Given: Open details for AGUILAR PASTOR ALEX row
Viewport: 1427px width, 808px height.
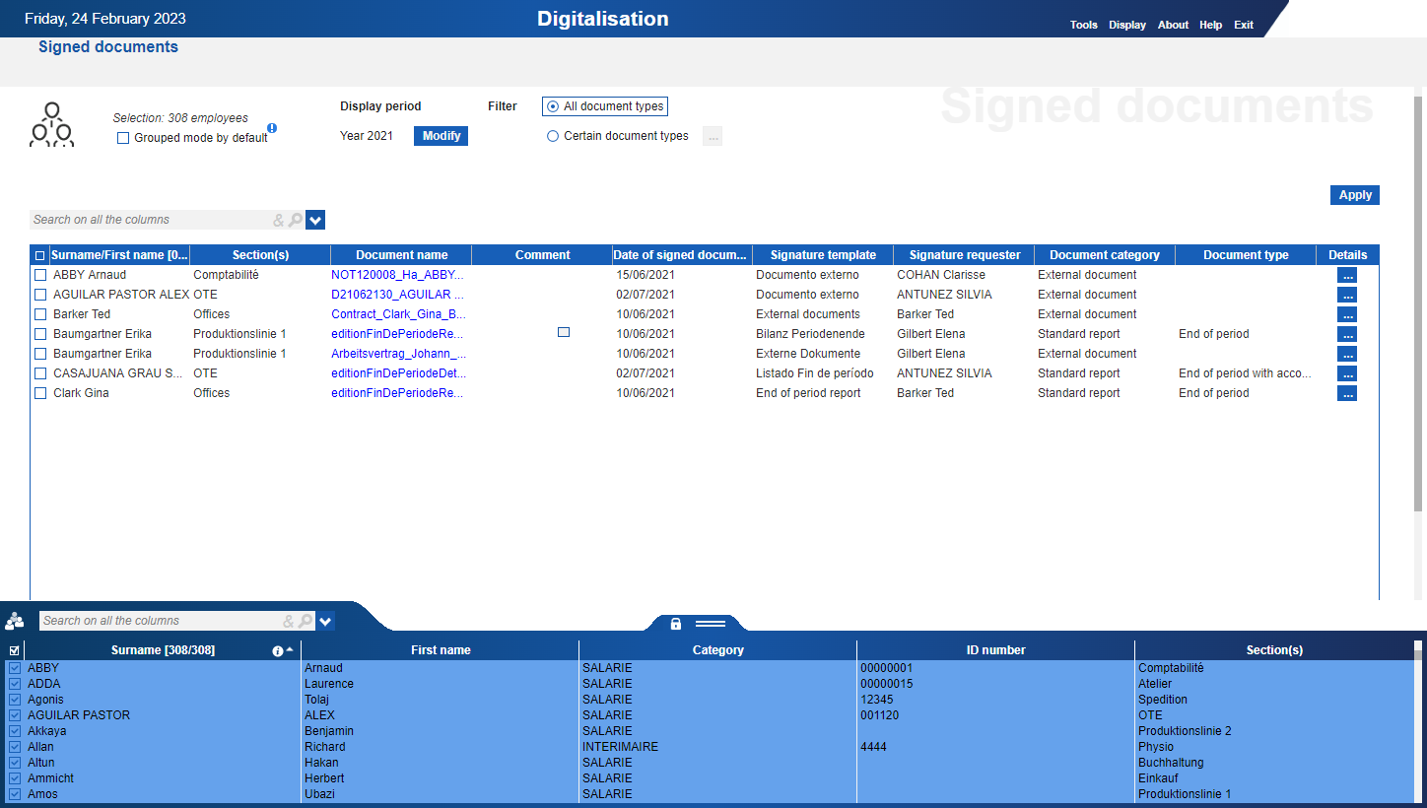Looking at the screenshot, I should 1347,295.
